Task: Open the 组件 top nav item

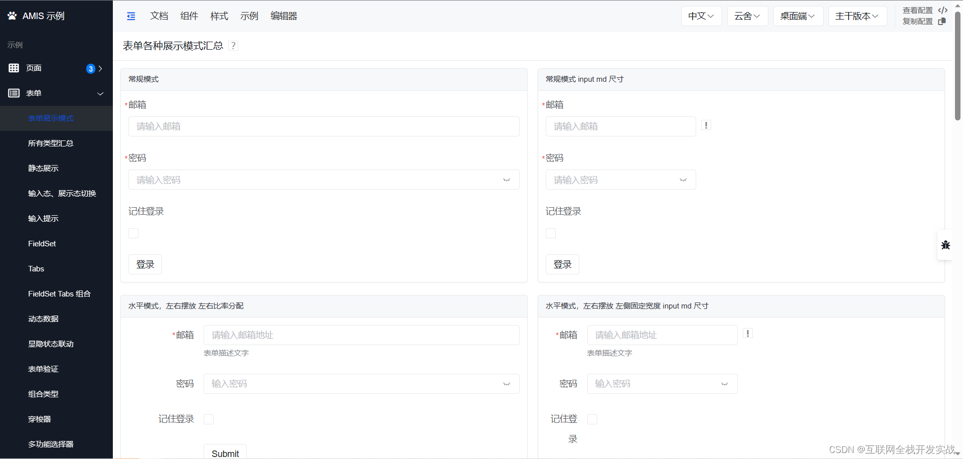Action: pos(189,16)
